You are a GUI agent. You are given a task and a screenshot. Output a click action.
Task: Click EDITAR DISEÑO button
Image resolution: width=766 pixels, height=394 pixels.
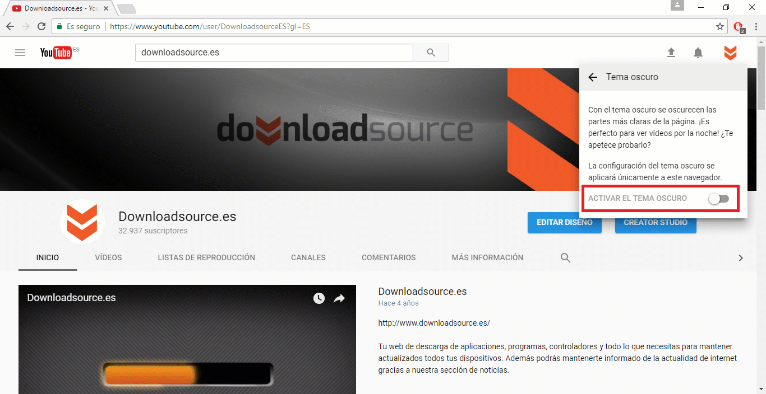pos(564,222)
